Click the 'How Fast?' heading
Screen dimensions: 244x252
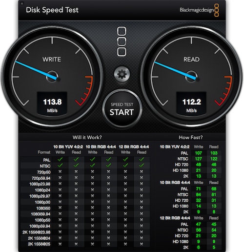click(x=191, y=137)
